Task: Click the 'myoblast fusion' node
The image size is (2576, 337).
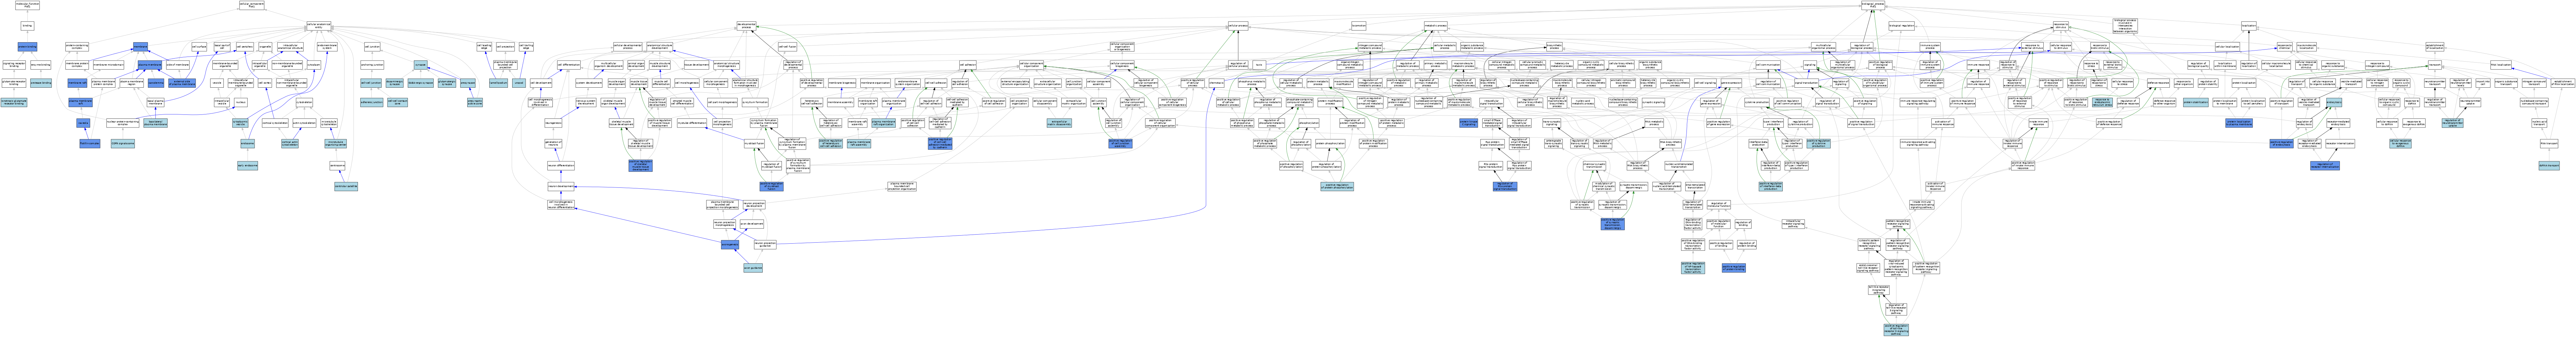Action: pos(754,144)
